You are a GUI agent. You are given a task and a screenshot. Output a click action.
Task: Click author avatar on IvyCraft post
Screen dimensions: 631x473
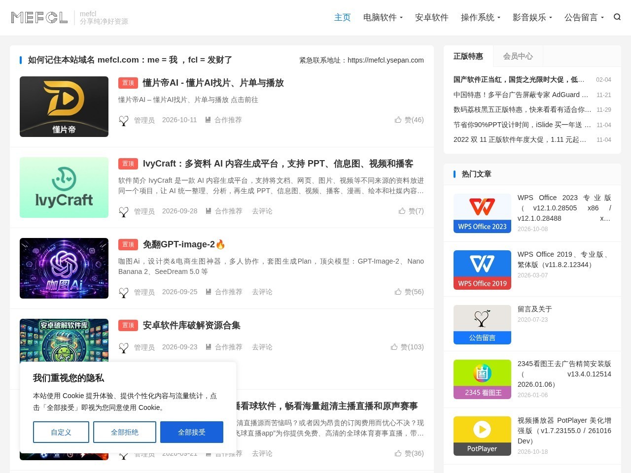click(x=124, y=211)
